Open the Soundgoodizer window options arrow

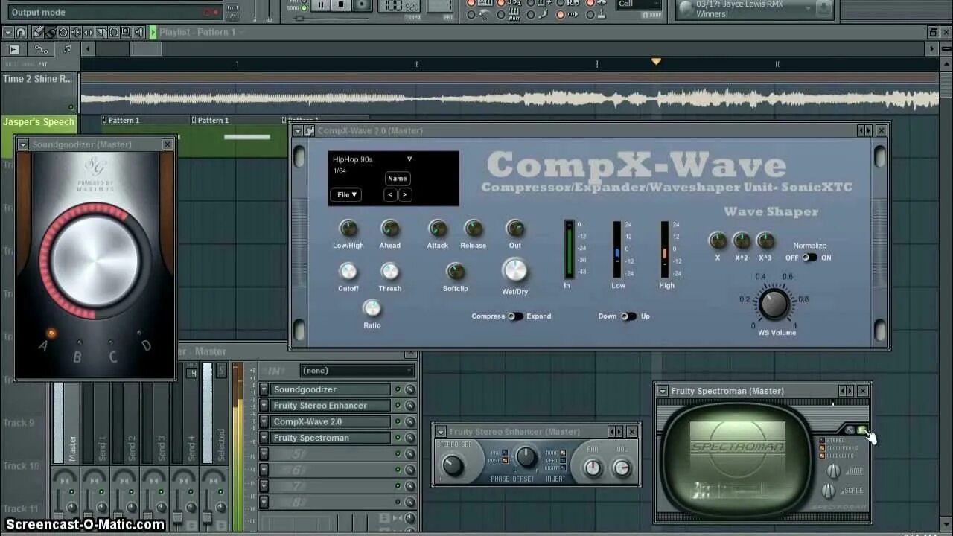tap(23, 144)
